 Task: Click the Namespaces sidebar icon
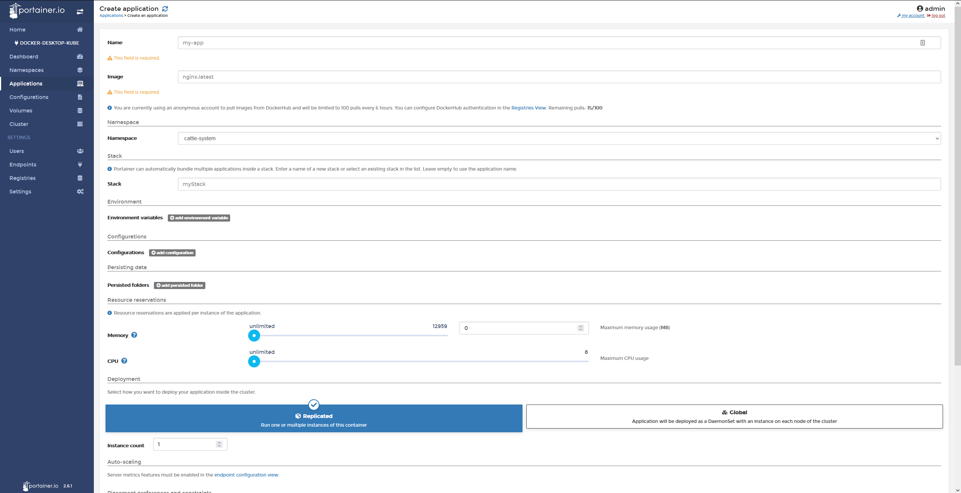(x=79, y=70)
